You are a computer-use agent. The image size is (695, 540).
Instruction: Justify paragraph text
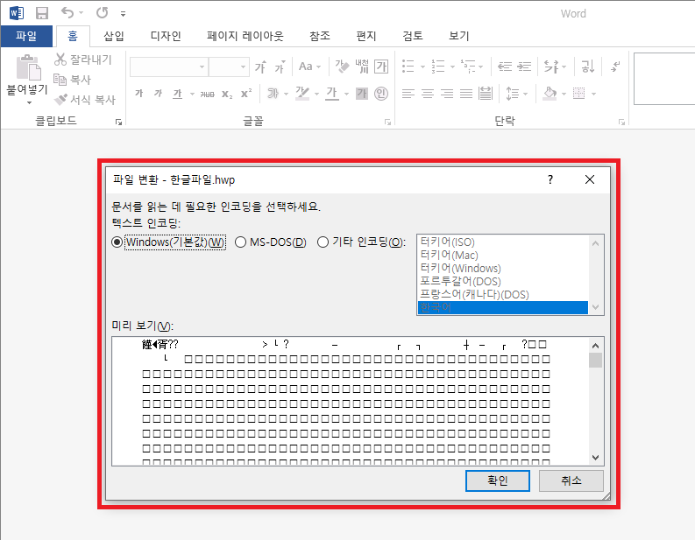466,94
